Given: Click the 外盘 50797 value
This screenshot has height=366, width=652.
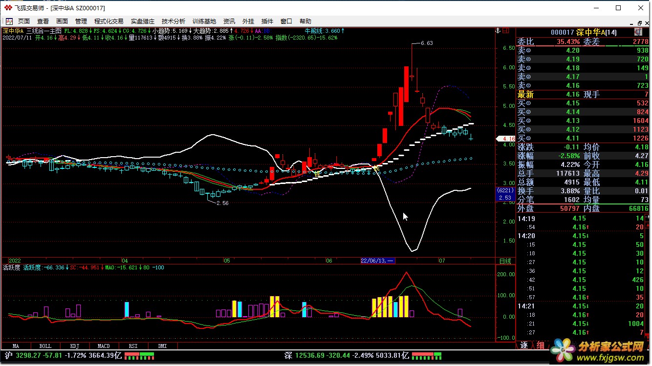Looking at the screenshot, I should (569, 208).
